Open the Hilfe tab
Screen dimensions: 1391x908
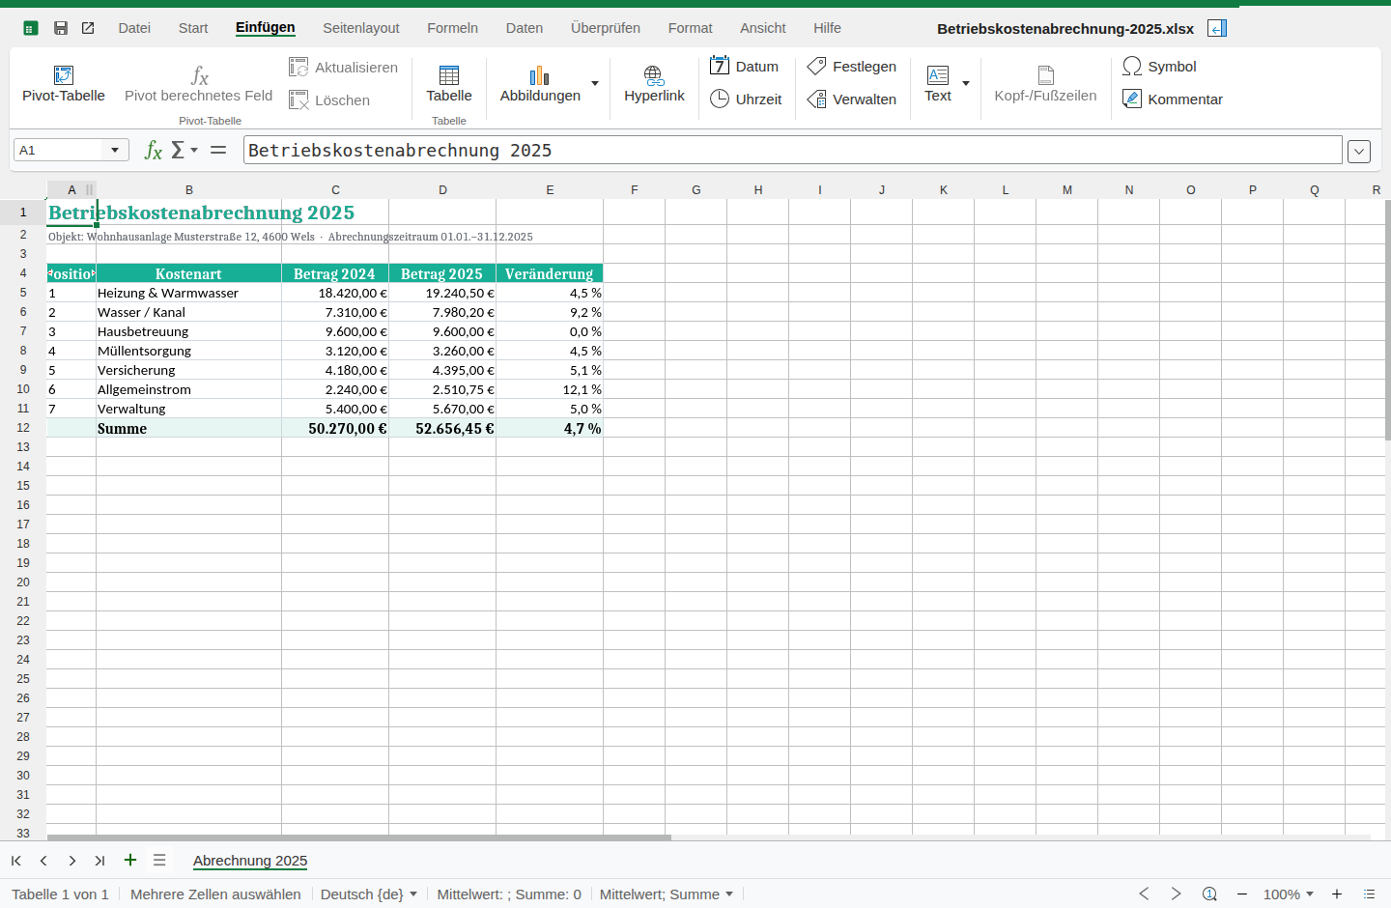(827, 28)
